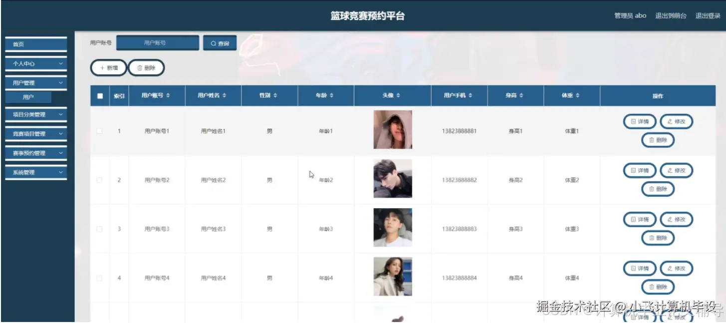
Task: Click 修改 for row 用户账号1
Action: [677, 121]
